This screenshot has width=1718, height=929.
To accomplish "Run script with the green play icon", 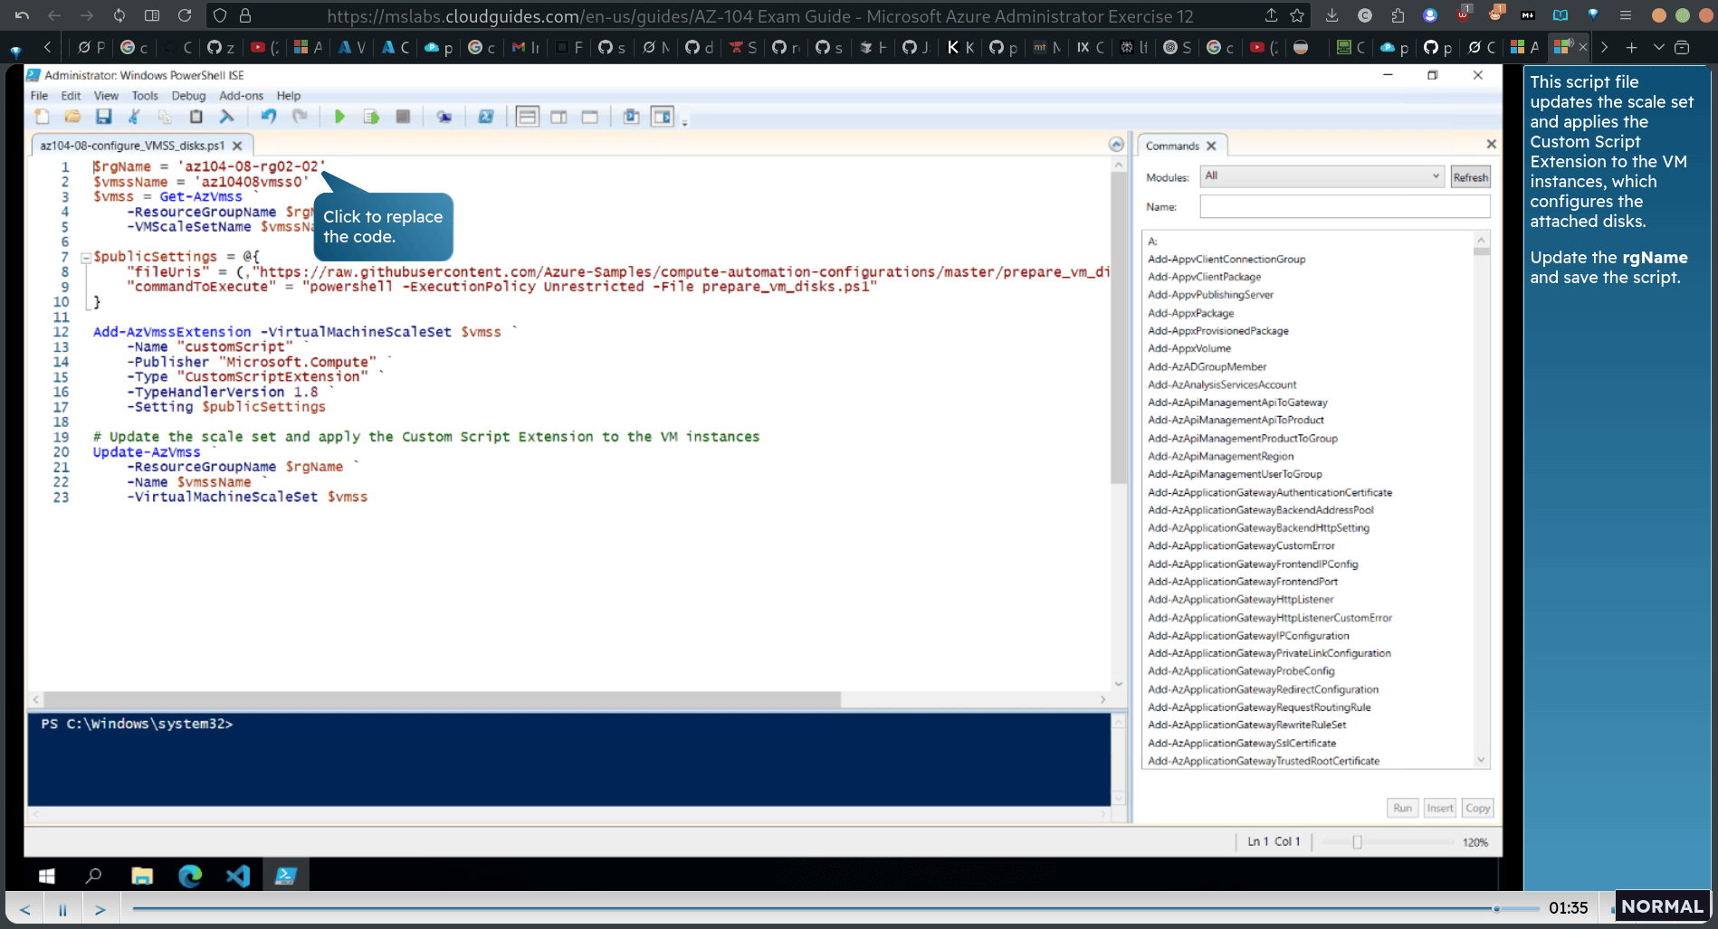I will [339, 117].
